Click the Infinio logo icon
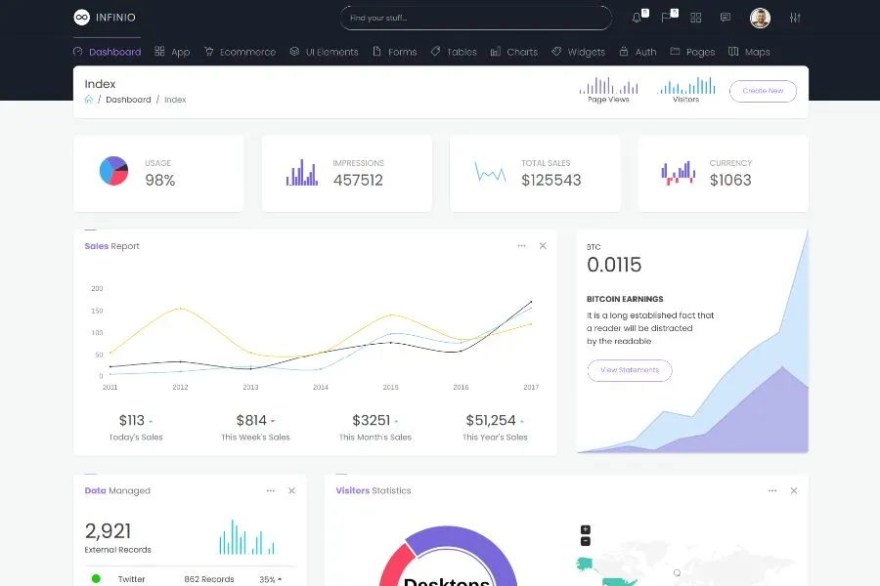The height and width of the screenshot is (586, 880). pos(81,18)
